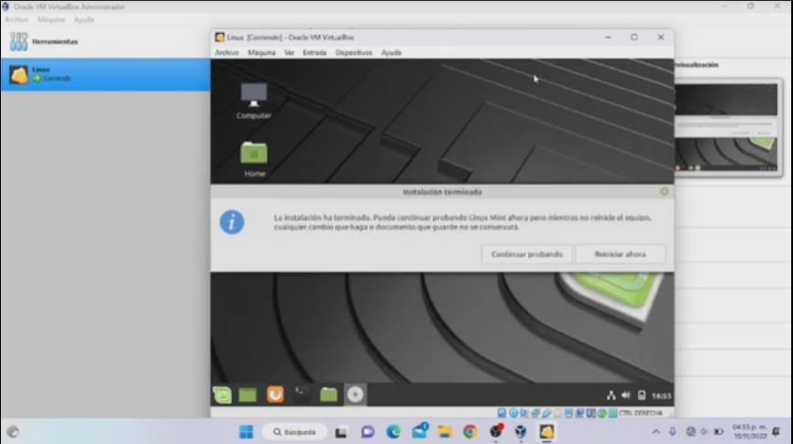
Task: Click the microphone icon in the Windows tray
Action: 672,432
